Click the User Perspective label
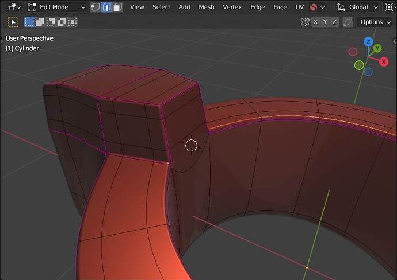397x280 pixels. point(29,38)
